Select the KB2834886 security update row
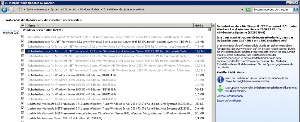 coord(115,80)
